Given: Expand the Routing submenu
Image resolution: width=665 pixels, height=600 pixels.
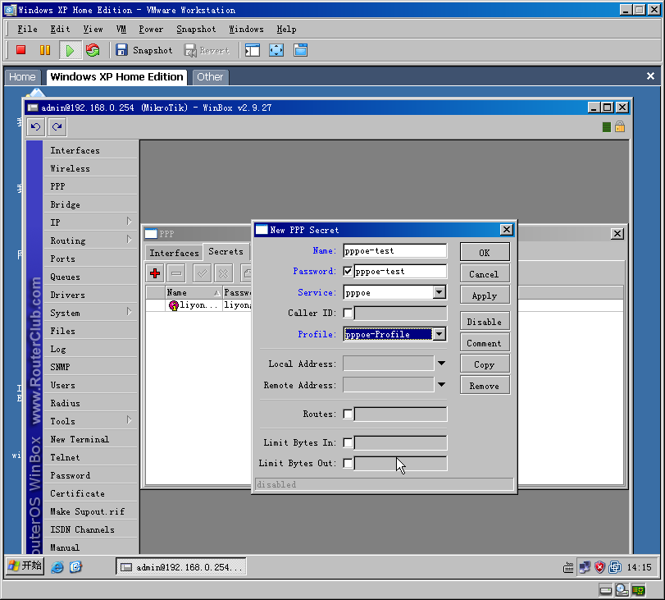Looking at the screenshot, I should pyautogui.click(x=130, y=240).
